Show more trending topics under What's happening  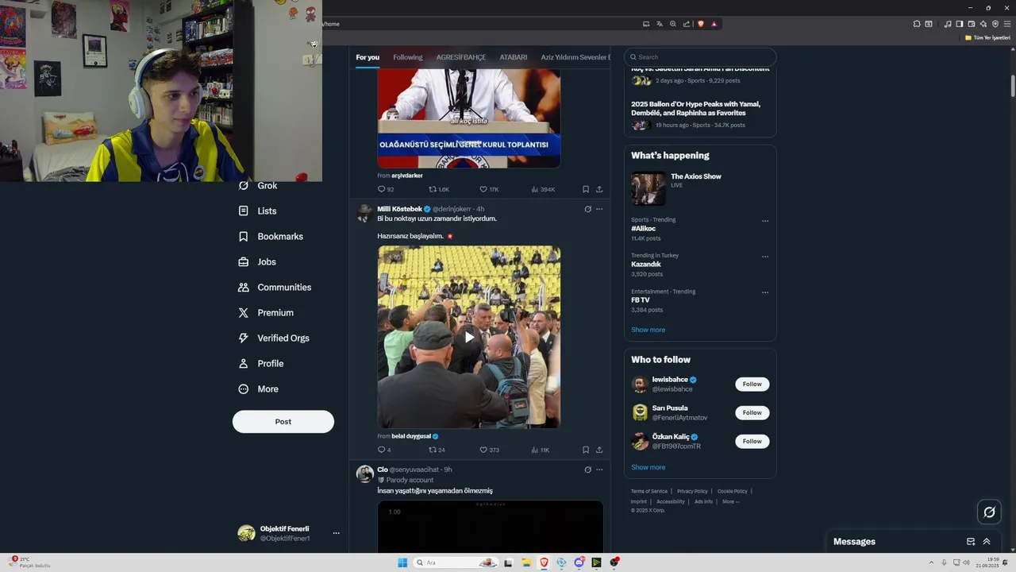click(x=648, y=330)
